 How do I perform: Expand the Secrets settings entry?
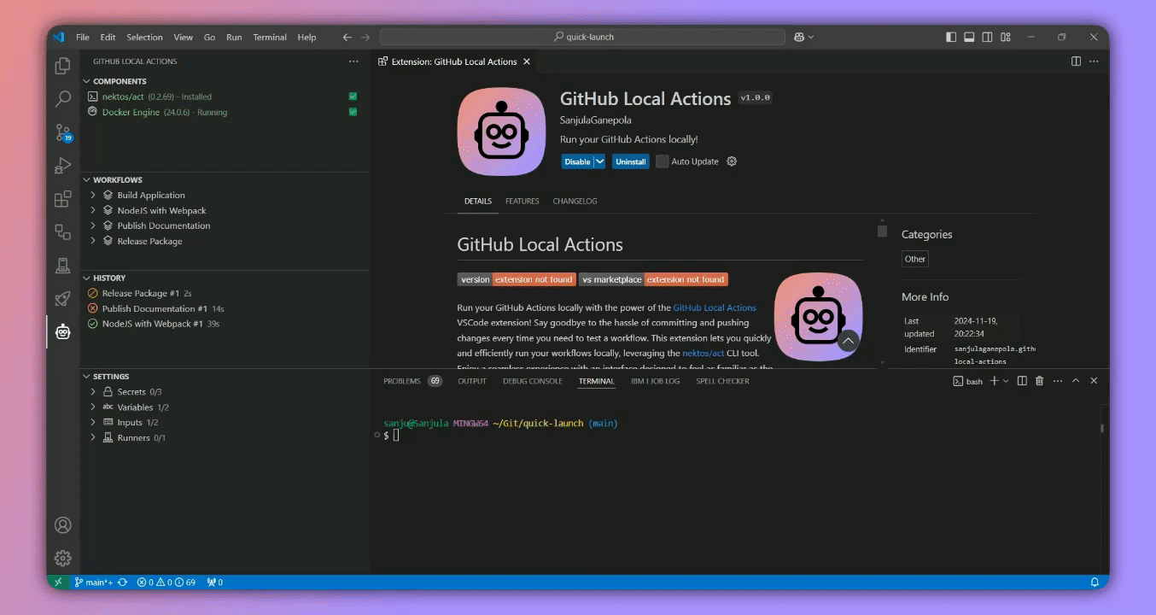pyautogui.click(x=93, y=391)
